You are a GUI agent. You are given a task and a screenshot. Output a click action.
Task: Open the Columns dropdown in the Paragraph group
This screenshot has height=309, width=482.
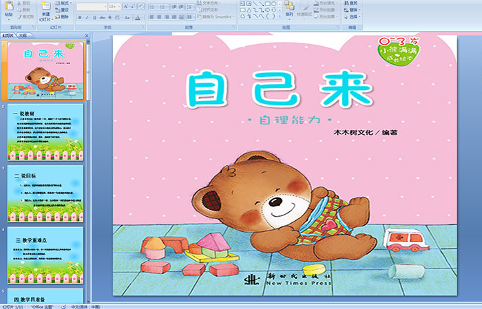[190, 17]
